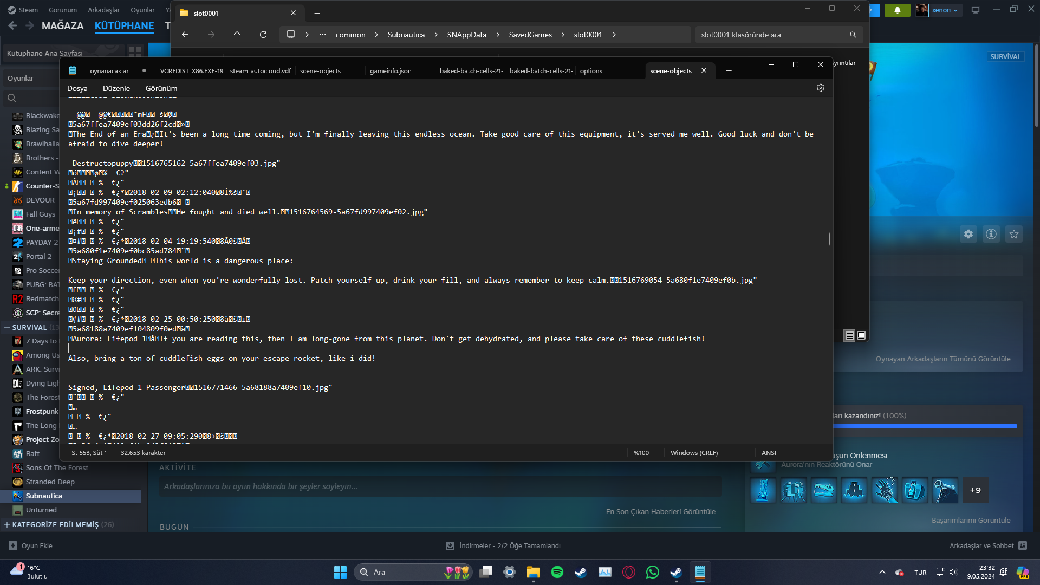Click the Başarımlarını Görüntüle link
The height and width of the screenshot is (585, 1040).
click(971, 520)
